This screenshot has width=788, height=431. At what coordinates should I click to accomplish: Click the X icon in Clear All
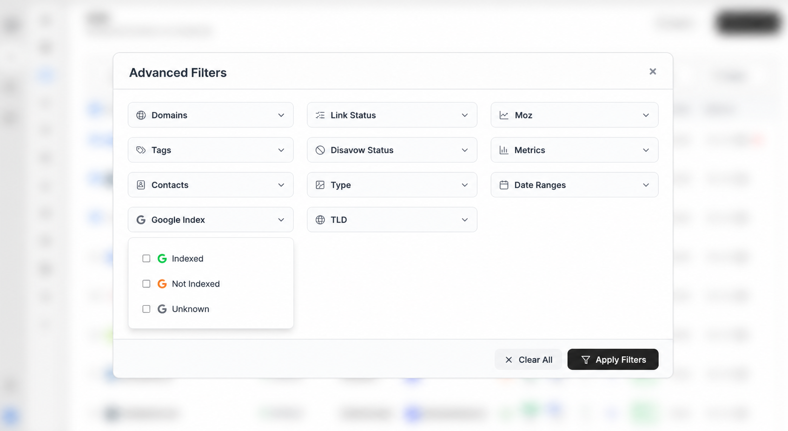pyautogui.click(x=509, y=360)
